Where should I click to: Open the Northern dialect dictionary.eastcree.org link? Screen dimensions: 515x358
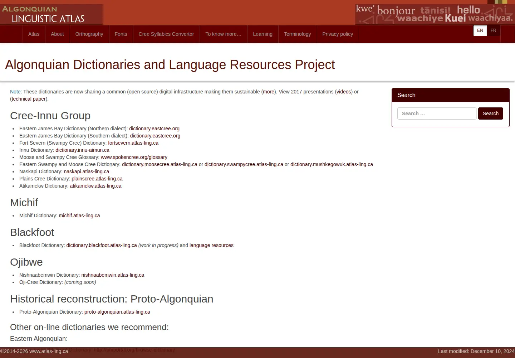point(154,129)
